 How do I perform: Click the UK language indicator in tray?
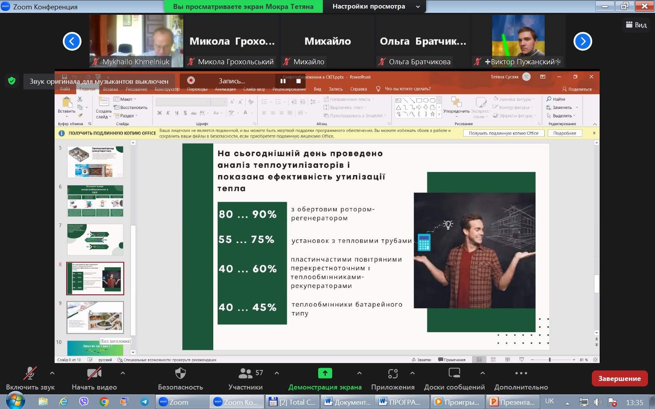(549, 401)
